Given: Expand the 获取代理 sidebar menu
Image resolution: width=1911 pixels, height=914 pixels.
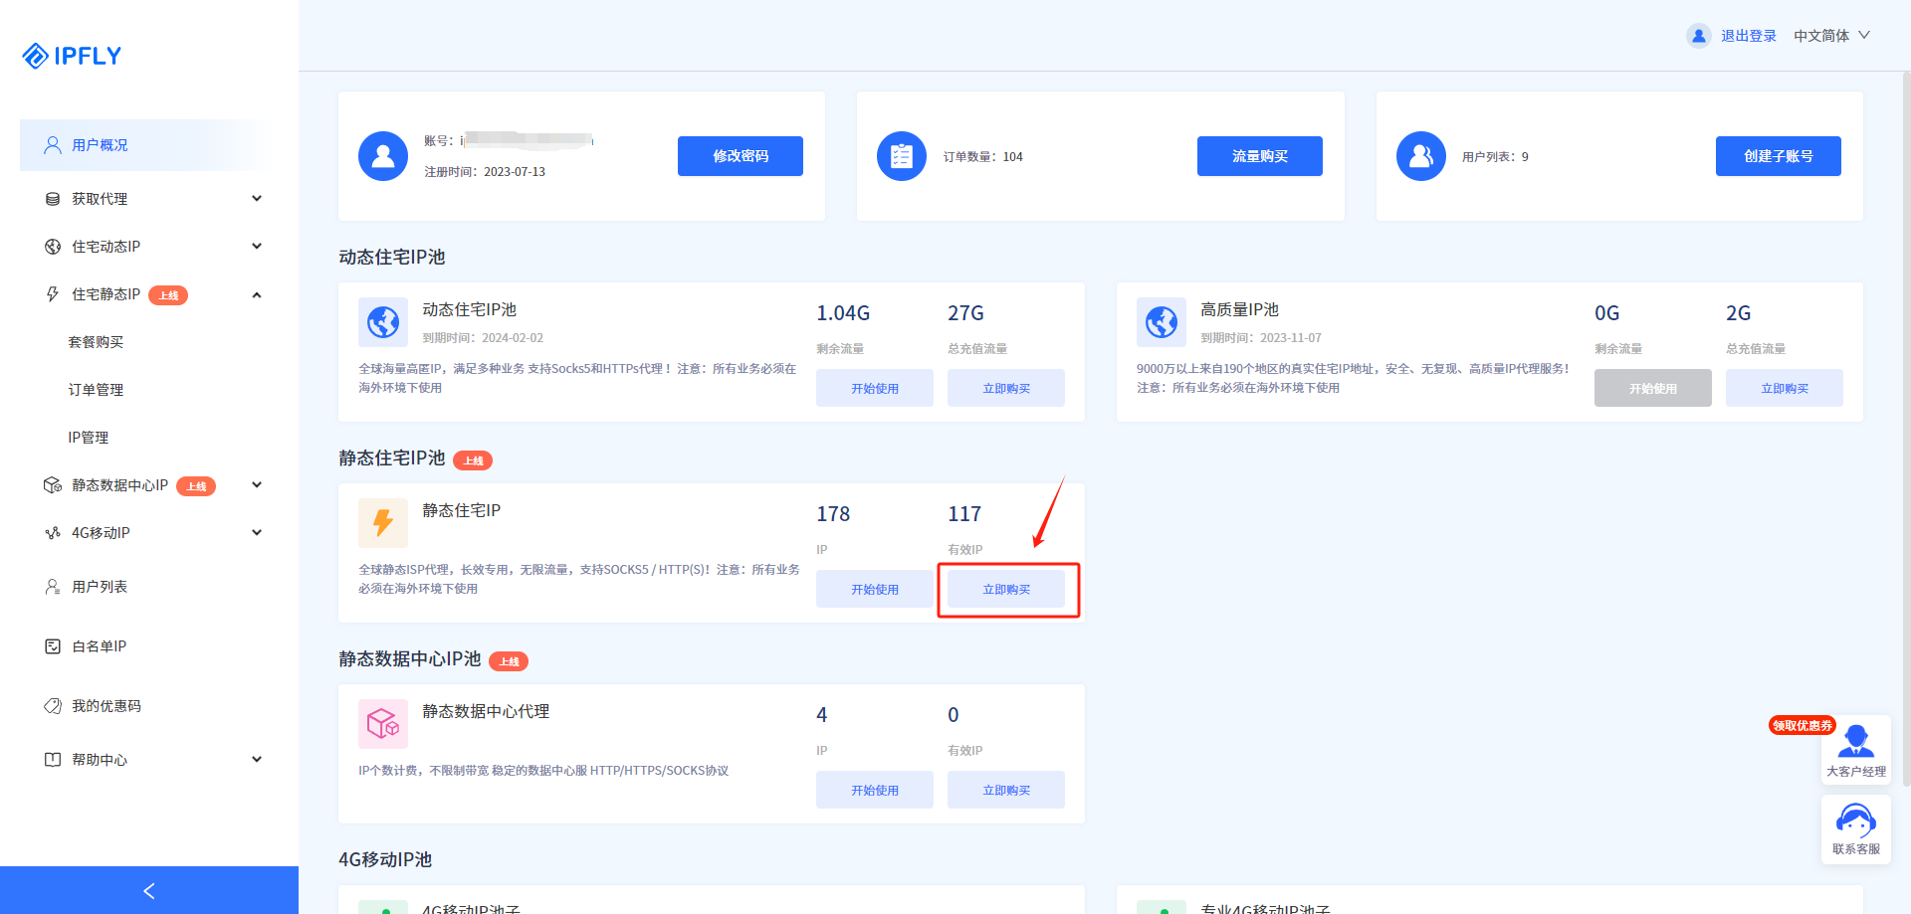Looking at the screenshot, I should [x=99, y=198].
